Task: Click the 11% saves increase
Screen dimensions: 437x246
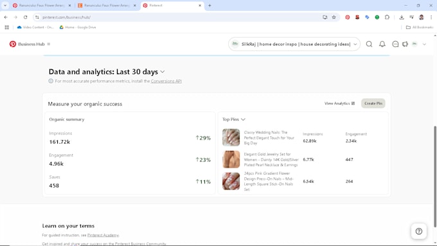Action: point(203,182)
